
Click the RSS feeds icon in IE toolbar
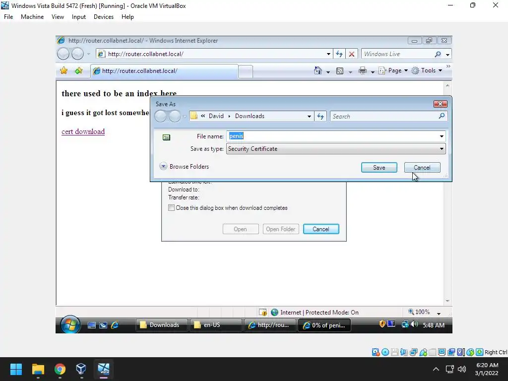[339, 70]
